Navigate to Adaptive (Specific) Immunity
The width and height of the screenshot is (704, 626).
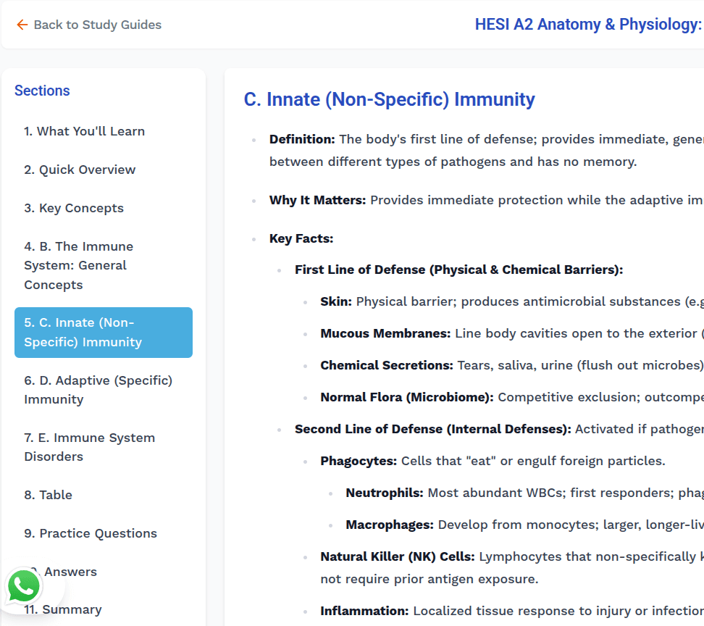(x=98, y=390)
